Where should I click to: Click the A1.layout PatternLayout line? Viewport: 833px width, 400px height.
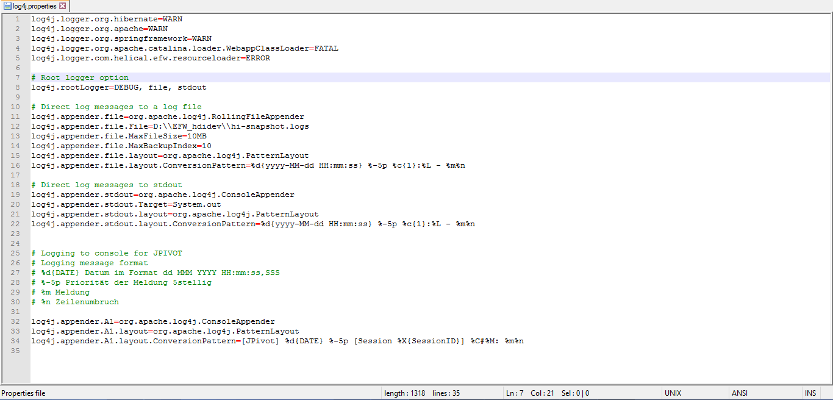(x=165, y=331)
